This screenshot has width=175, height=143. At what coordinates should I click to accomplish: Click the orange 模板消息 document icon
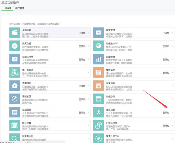tap(98, 72)
